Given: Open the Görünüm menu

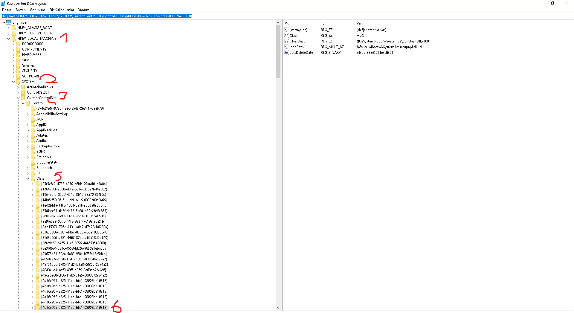Looking at the screenshot, I should pos(37,10).
